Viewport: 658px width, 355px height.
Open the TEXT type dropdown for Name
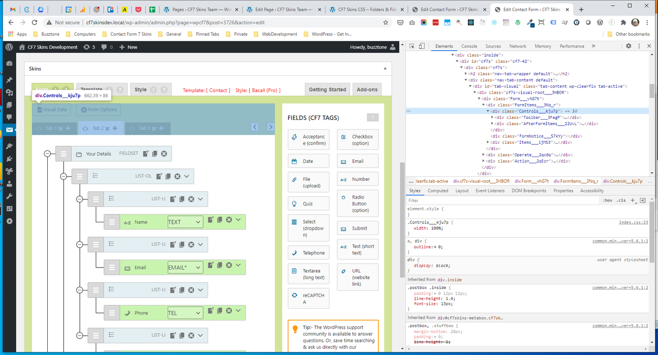click(185, 222)
